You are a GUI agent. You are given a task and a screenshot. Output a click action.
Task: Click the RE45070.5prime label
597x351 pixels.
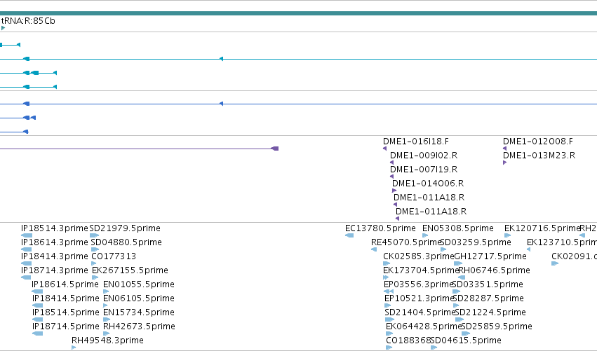pos(405,242)
